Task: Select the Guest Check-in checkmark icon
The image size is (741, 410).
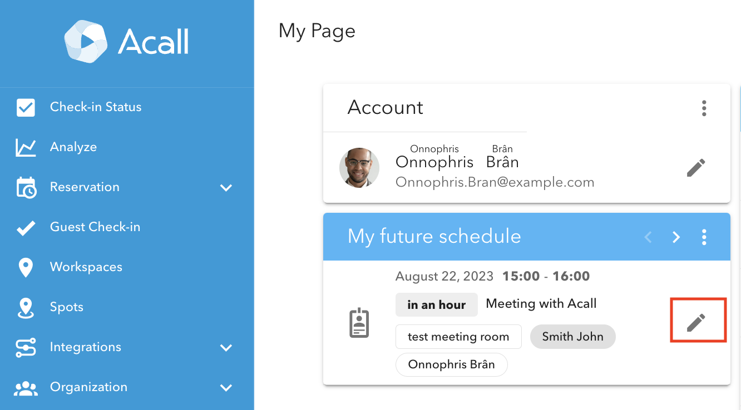Action: (x=26, y=227)
